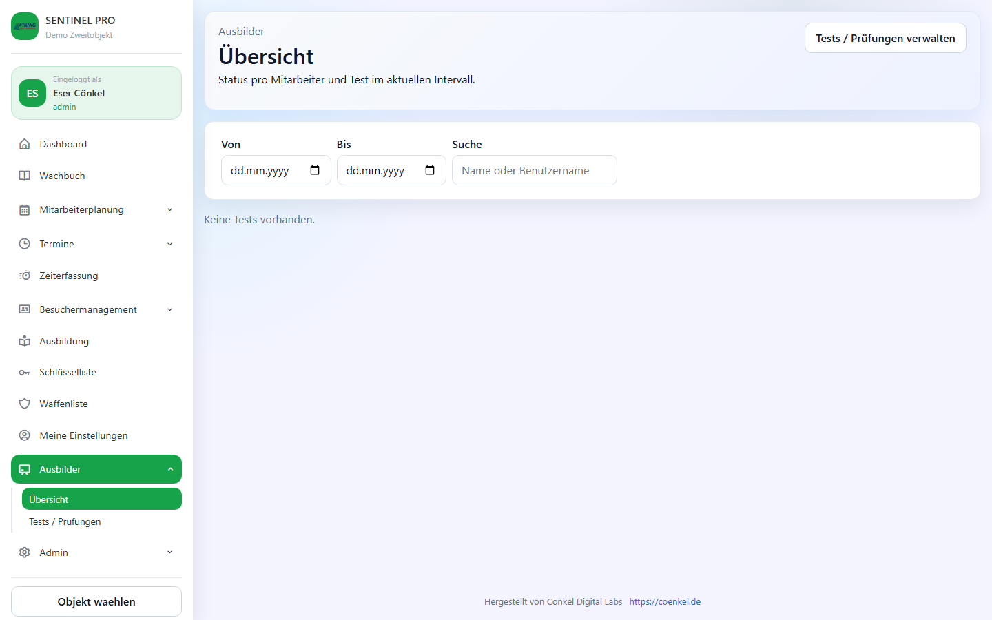Open the calendar picker for the Von date
Screen dimensions: 992x620
(316, 169)
